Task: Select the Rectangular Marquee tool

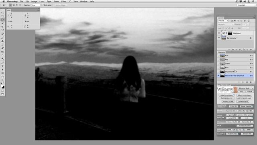Action: pyautogui.click(x=2, y=16)
